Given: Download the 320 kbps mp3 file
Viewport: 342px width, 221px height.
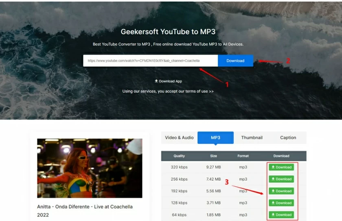Looking at the screenshot, I should (281, 167).
